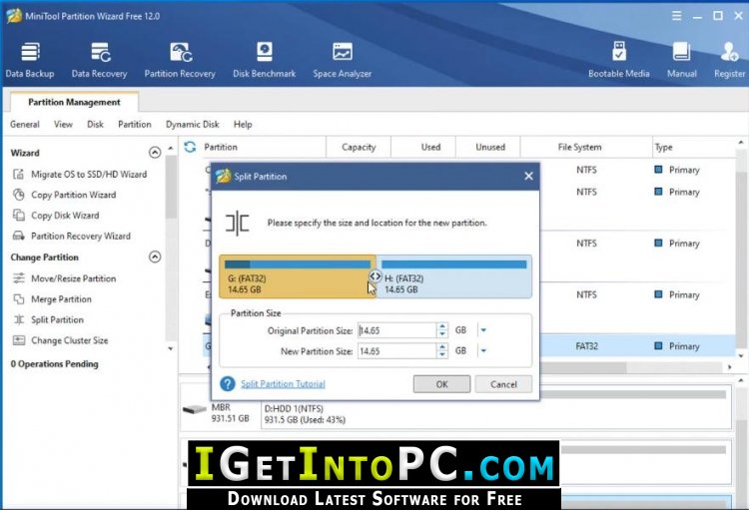Viewport: 749px width, 510px height.
Task: Click the Partition Recovery Wizard icon
Action: tap(19, 236)
